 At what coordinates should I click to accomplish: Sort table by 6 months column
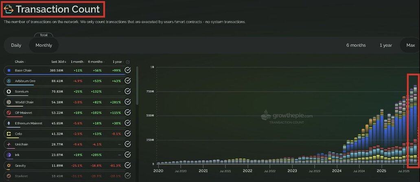[x=96, y=62]
